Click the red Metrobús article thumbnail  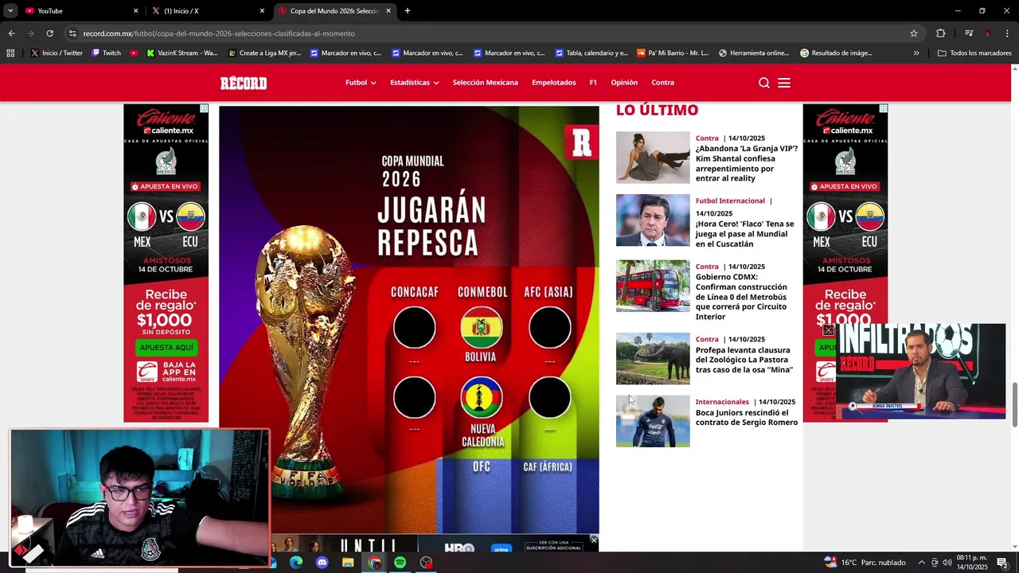pos(653,286)
